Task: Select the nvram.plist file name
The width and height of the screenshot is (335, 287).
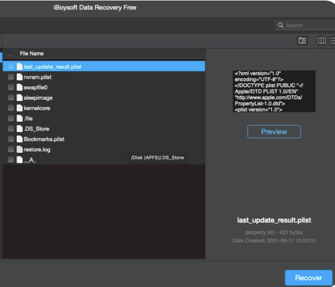Action: [37, 77]
